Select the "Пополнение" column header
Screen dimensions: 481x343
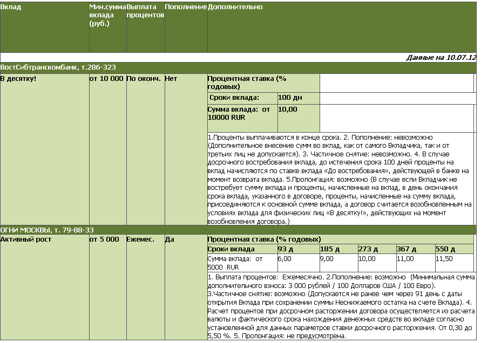click(x=186, y=8)
